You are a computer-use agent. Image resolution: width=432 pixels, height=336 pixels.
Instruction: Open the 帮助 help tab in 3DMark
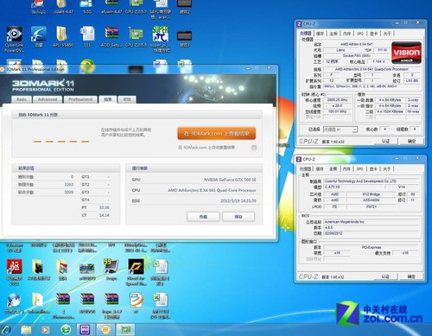point(127,99)
